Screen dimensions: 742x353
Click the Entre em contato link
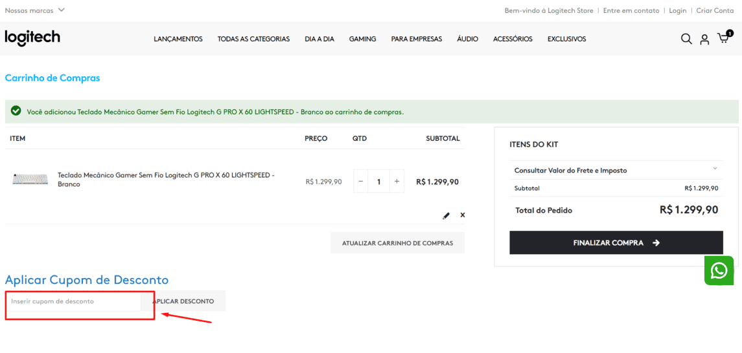pyautogui.click(x=631, y=10)
